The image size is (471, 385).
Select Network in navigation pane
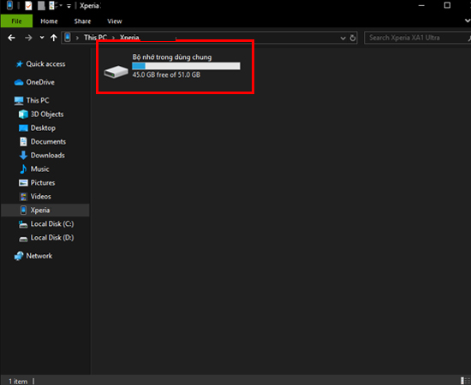33,256
